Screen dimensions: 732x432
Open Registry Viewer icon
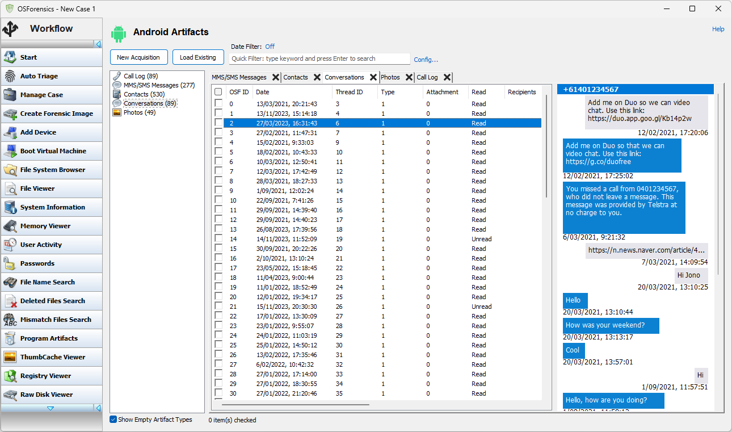[10, 376]
